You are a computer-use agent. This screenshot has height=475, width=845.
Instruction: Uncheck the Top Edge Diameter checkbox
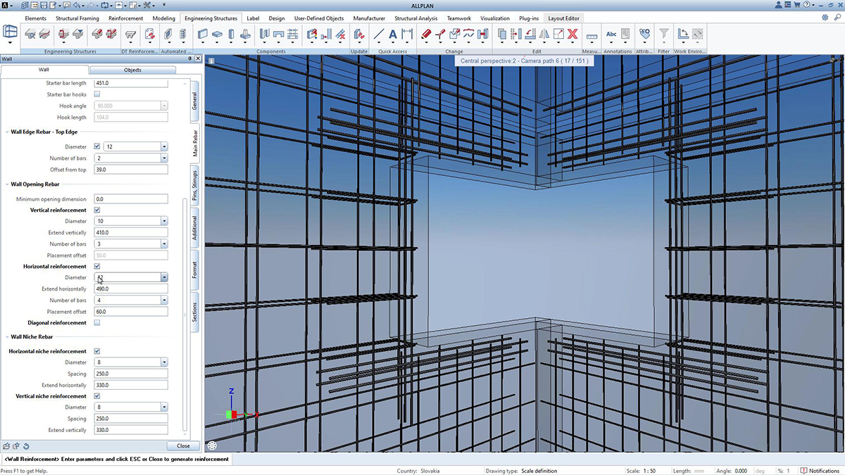96,146
